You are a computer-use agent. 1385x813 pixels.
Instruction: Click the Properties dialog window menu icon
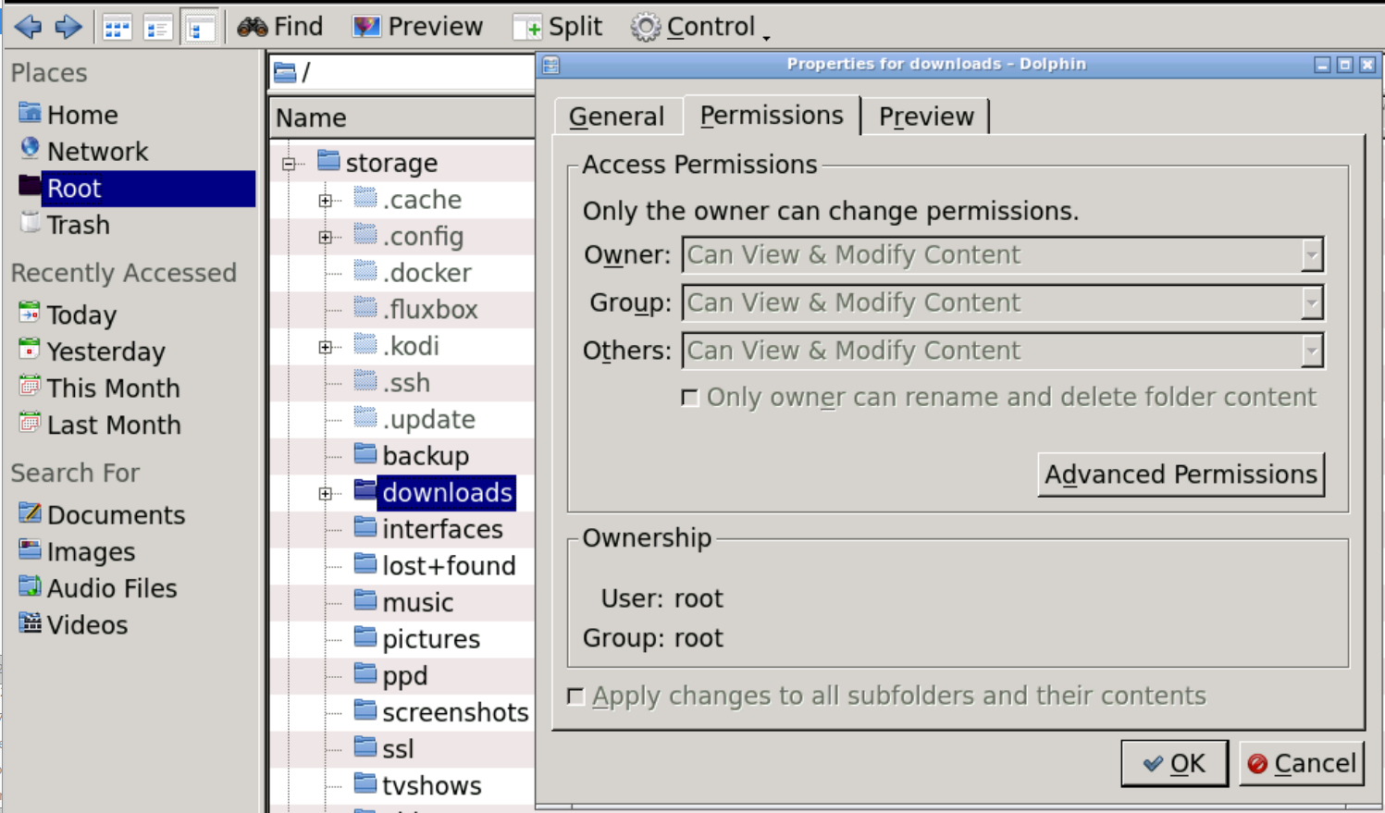[x=550, y=65]
